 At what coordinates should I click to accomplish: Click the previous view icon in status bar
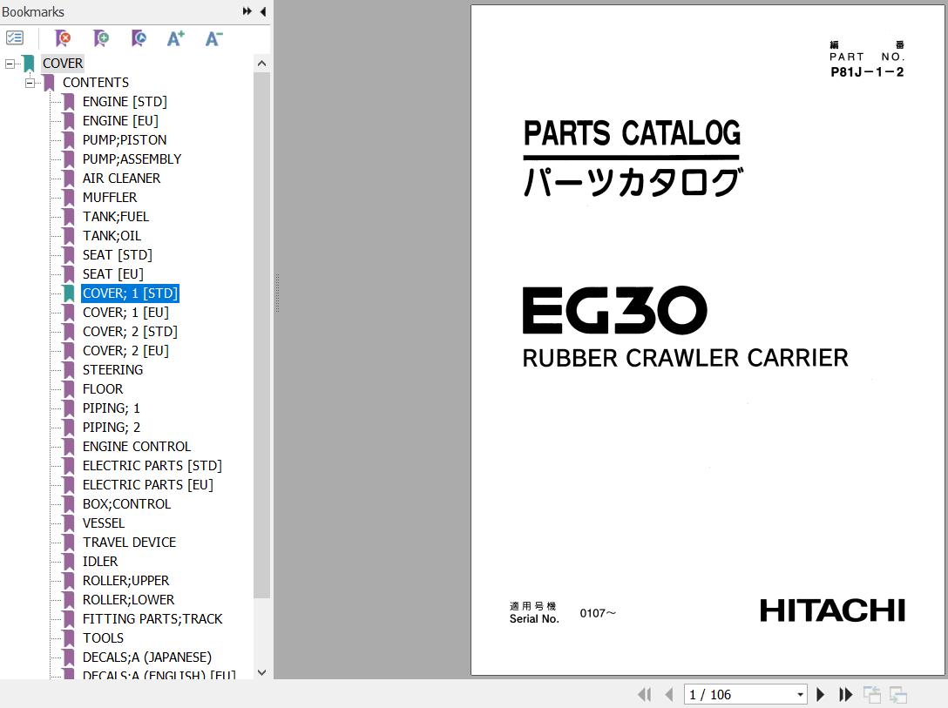(x=871, y=695)
